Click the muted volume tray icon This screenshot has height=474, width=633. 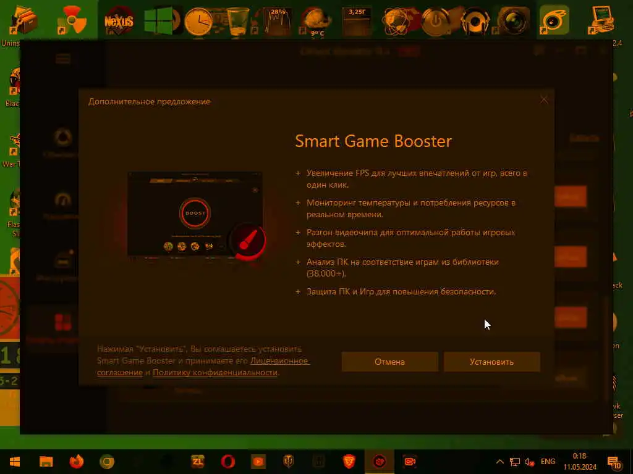pos(529,462)
